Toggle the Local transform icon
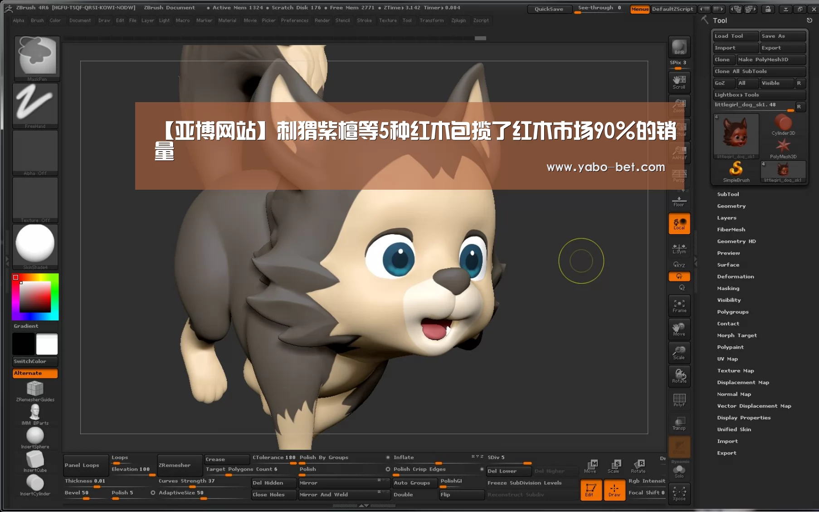819x512 pixels. [679, 224]
